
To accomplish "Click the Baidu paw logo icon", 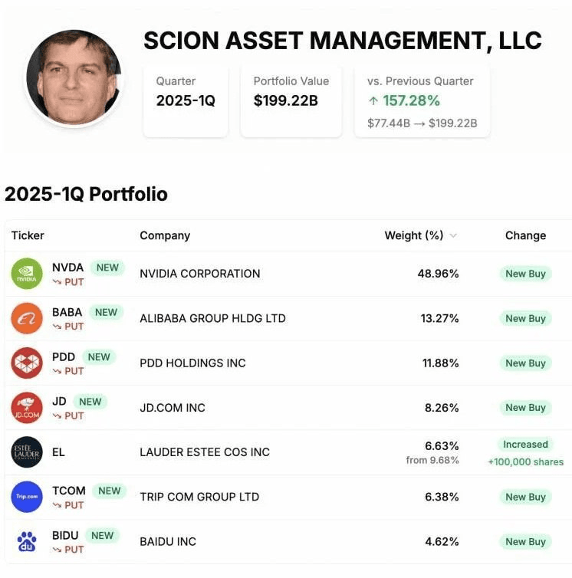I will [27, 541].
